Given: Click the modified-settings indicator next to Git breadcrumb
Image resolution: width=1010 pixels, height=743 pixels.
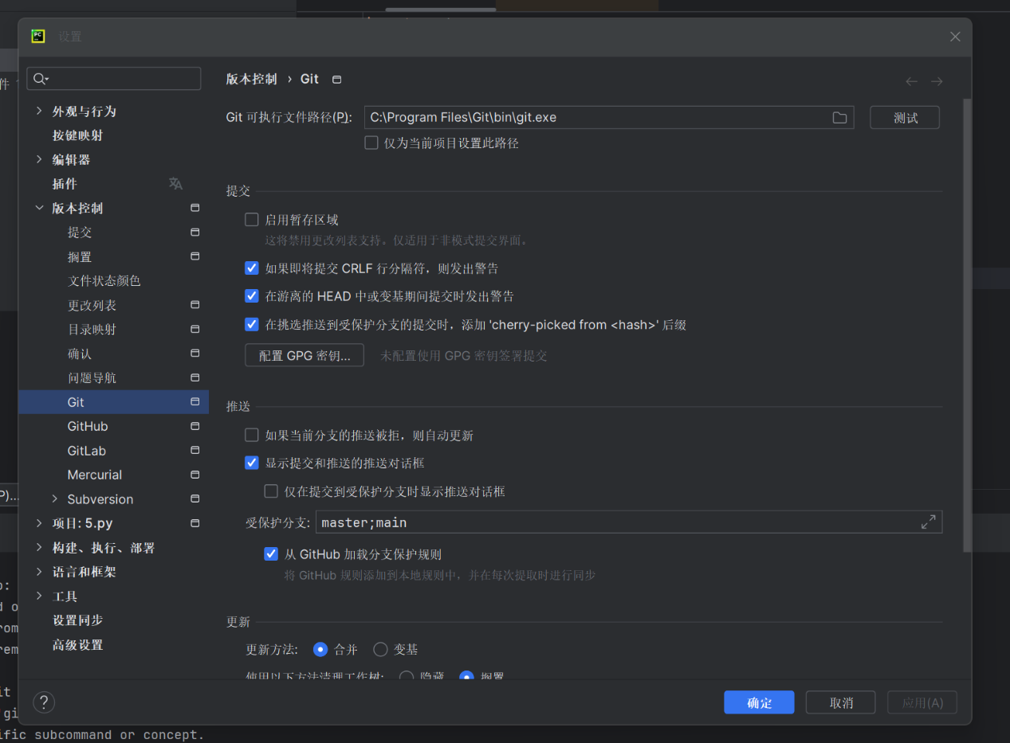Looking at the screenshot, I should (x=336, y=79).
